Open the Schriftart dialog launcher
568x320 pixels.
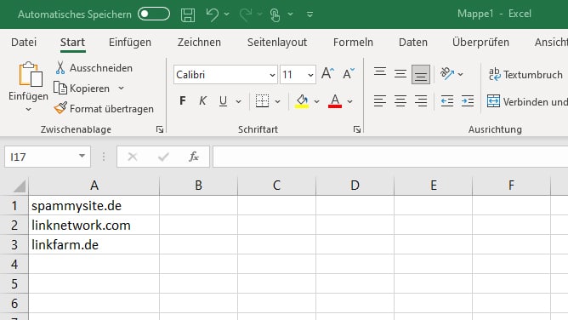coord(357,129)
